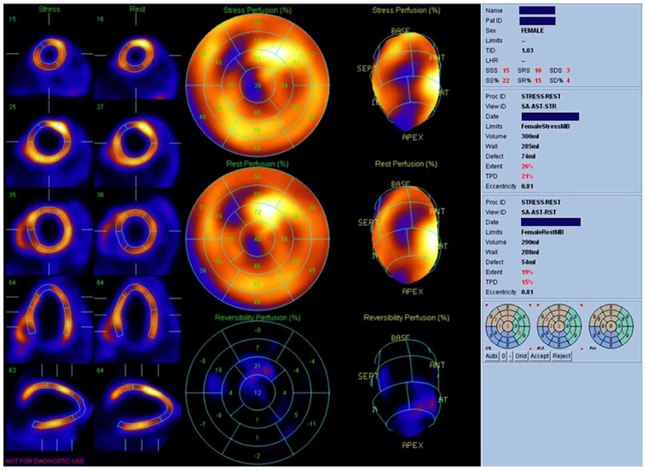
Task: Click the apex segment of the Stress polar map
Action: coord(257,85)
